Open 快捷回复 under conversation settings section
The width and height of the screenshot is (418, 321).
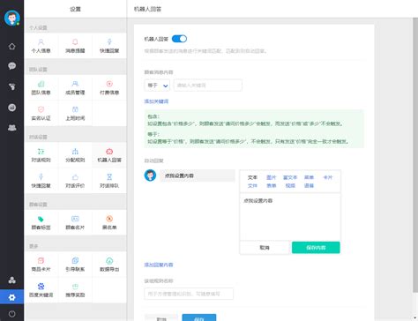tap(41, 181)
